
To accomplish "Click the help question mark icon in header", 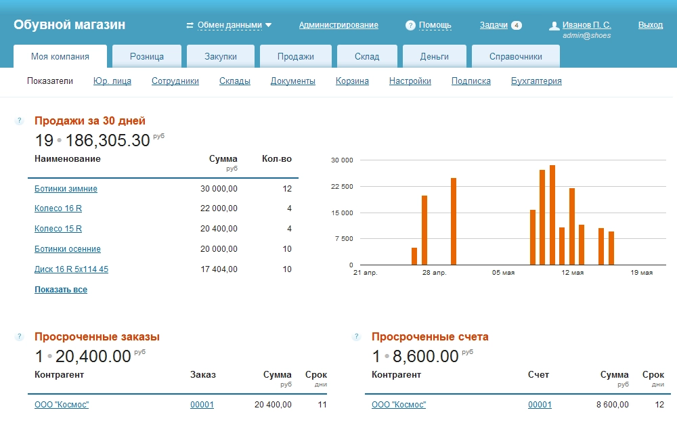I will [410, 26].
